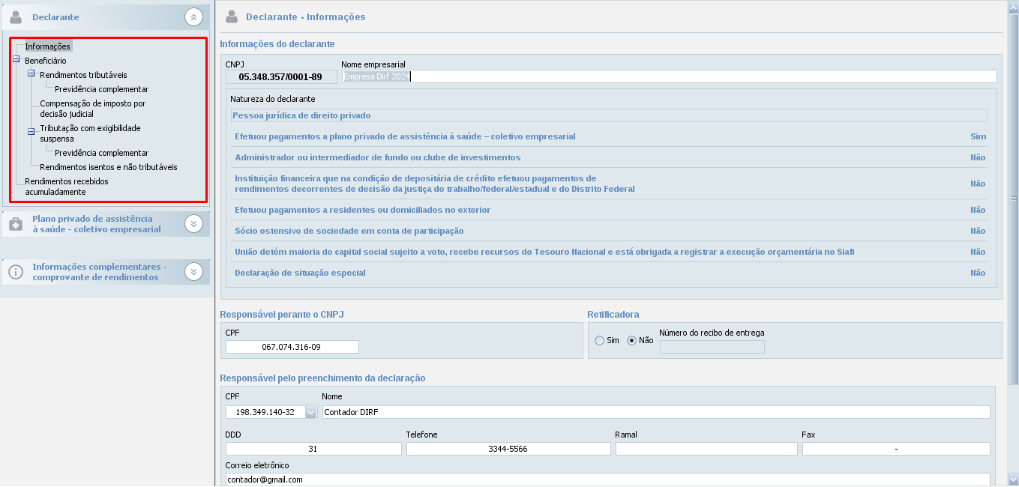Click Plano privado de assistência à saúde title

pos(97,224)
